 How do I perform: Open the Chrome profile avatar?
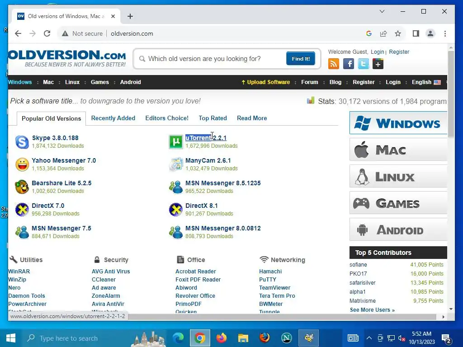430,33
